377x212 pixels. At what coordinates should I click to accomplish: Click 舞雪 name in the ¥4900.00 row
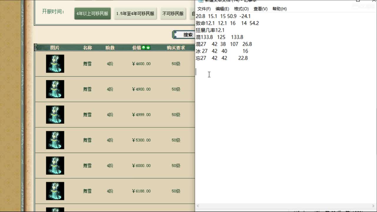tap(87, 89)
